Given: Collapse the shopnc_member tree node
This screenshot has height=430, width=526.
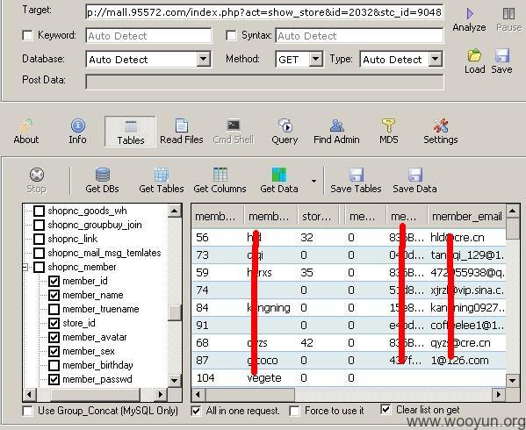Looking at the screenshot, I should click(x=25, y=267).
